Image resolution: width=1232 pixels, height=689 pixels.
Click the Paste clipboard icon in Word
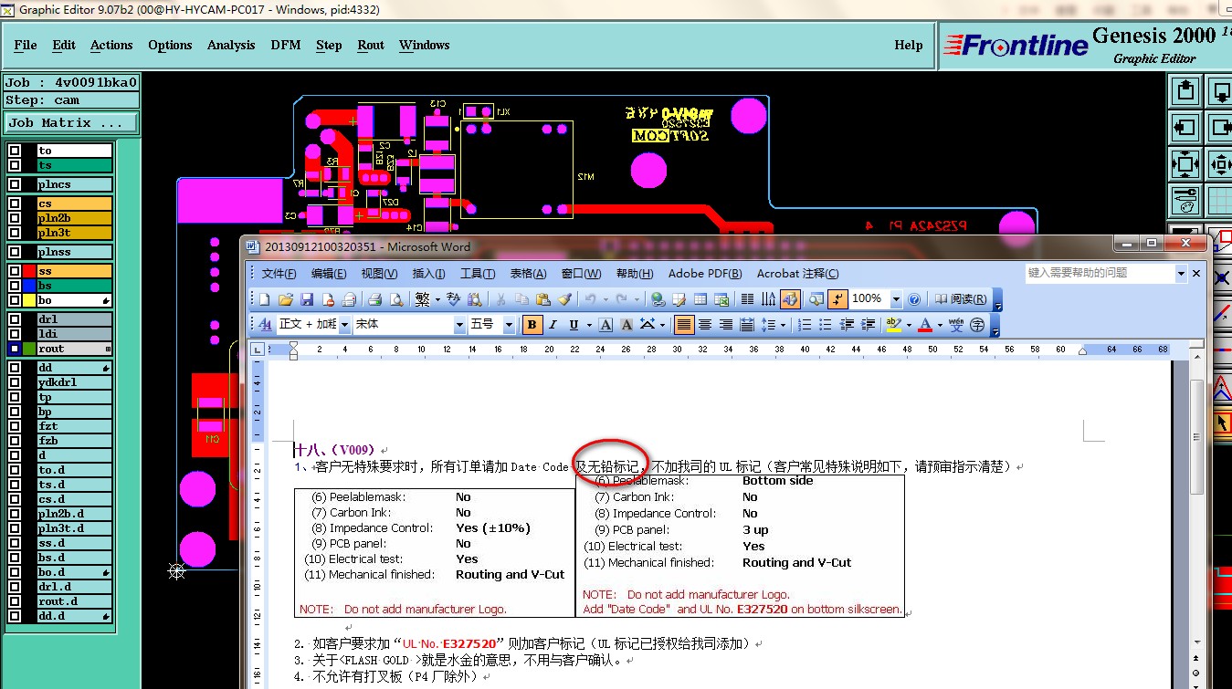[x=543, y=299]
